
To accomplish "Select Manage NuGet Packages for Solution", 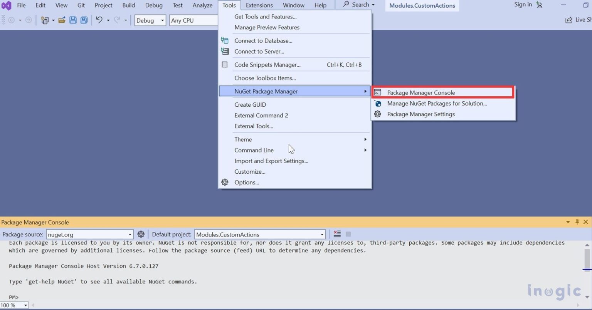I will (437, 103).
